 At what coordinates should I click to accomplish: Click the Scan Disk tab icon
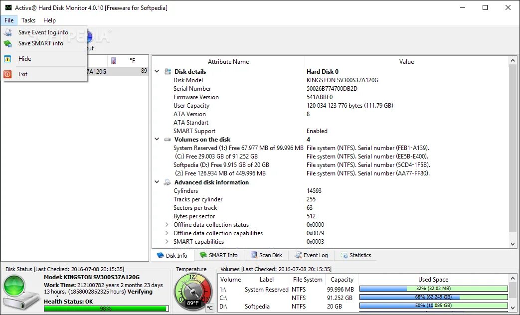pos(254,255)
